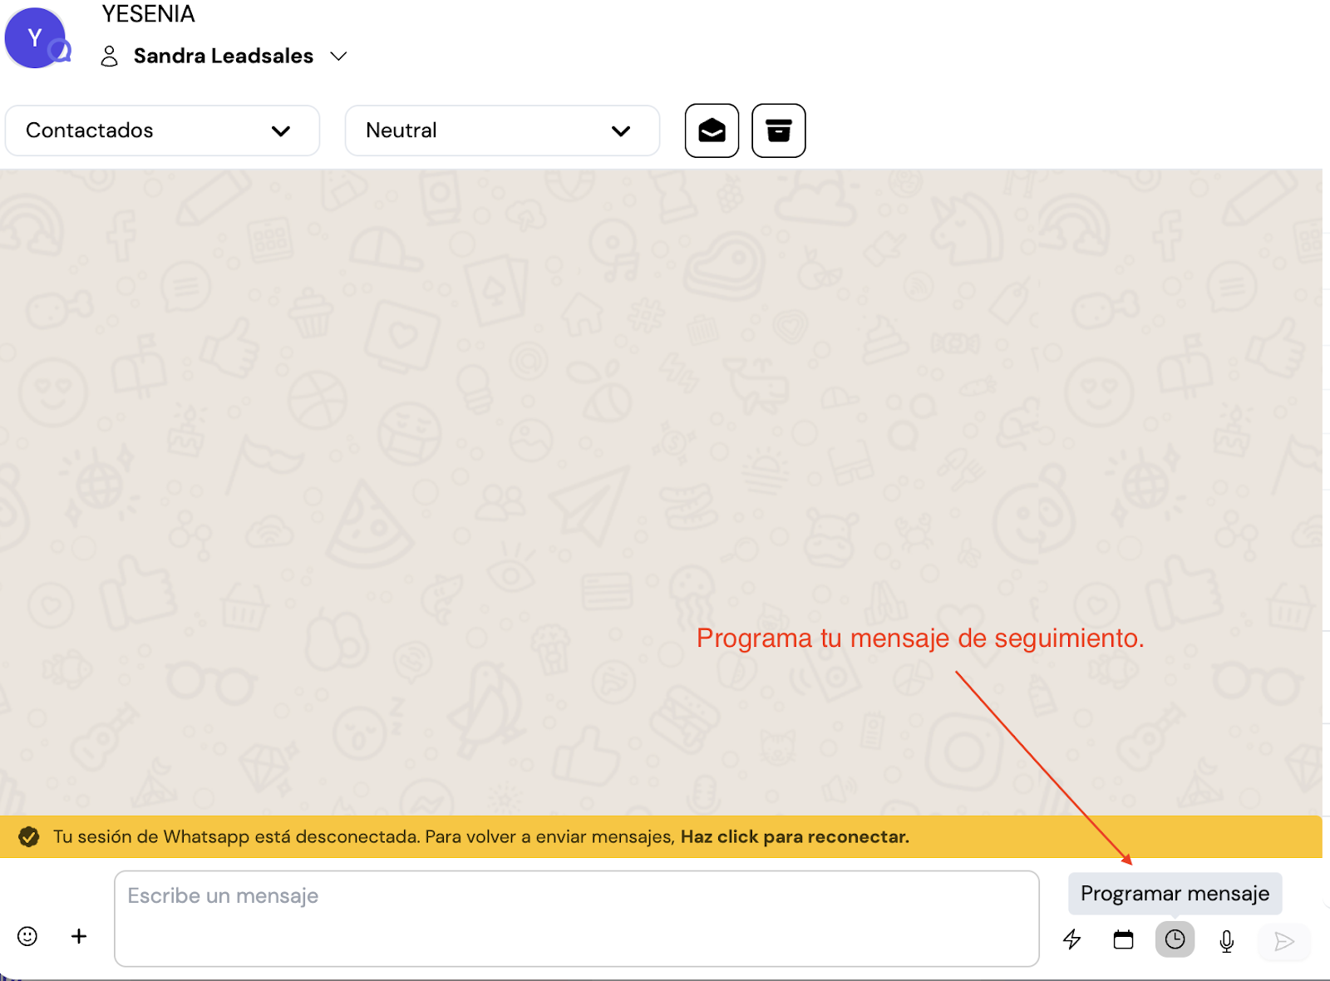Image resolution: width=1330 pixels, height=981 pixels.
Task: Focus the 'Escribe un mensaje' text field
Action: [576, 918]
